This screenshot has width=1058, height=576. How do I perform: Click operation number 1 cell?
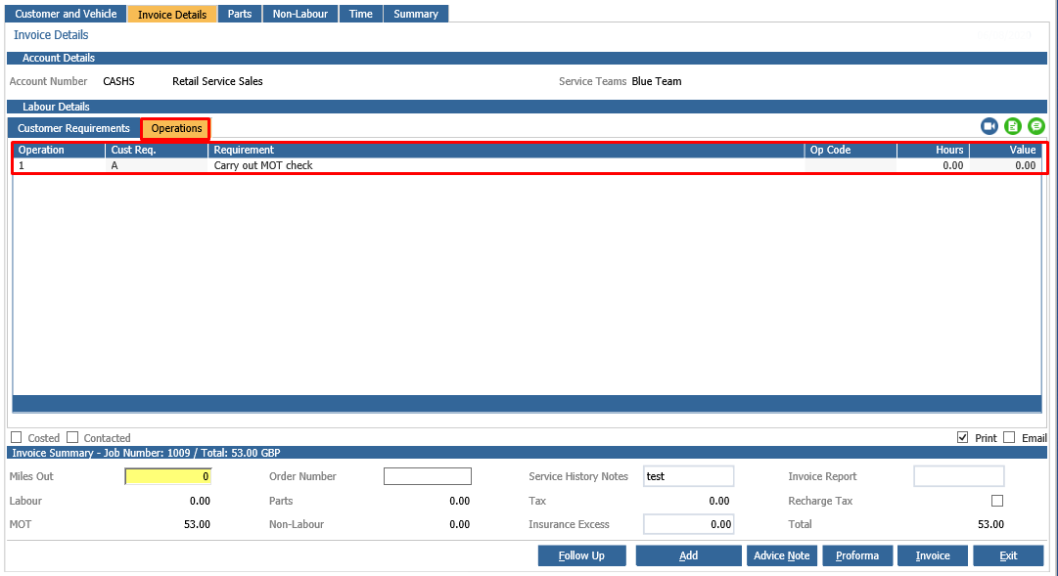pyautogui.click(x=59, y=165)
